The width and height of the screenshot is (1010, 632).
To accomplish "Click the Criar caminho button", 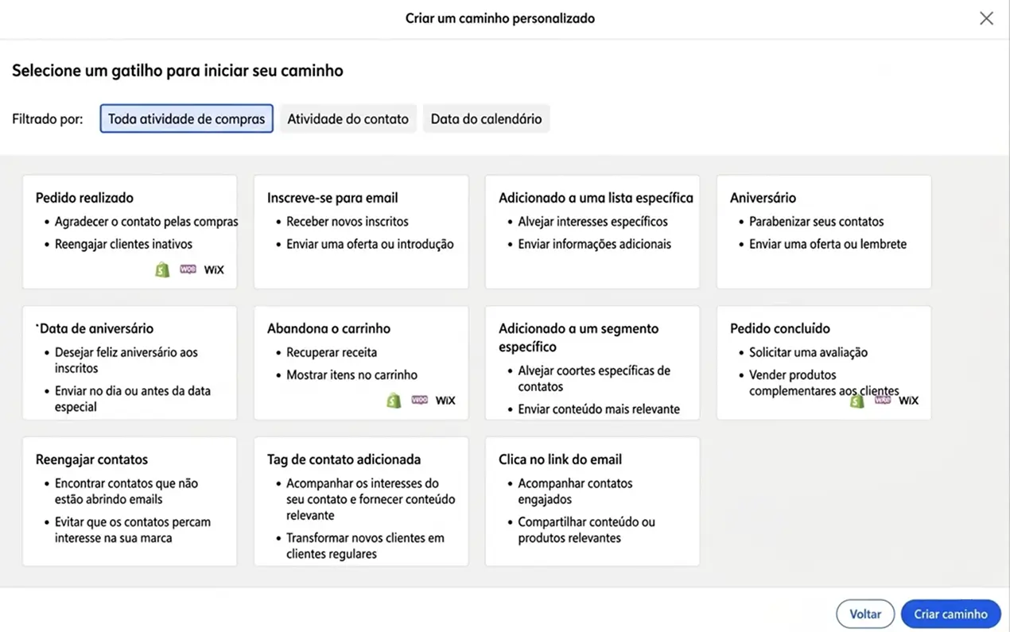I will pyautogui.click(x=950, y=613).
